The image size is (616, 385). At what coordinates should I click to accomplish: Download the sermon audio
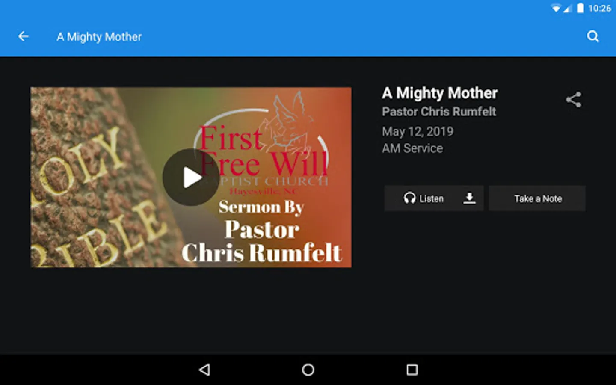pos(469,198)
